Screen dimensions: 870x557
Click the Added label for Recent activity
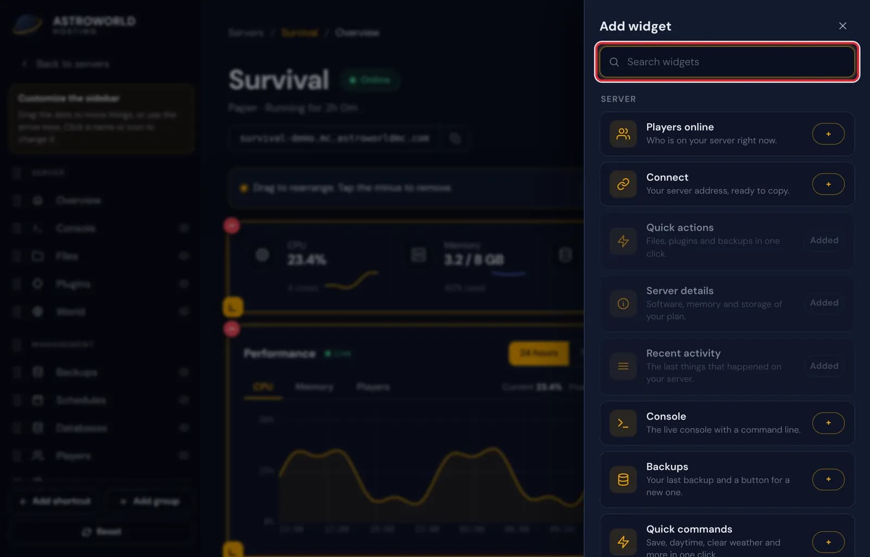[x=824, y=366]
